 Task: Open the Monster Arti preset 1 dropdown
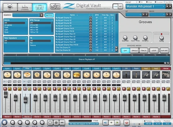pyautogui.click(x=145, y=6)
